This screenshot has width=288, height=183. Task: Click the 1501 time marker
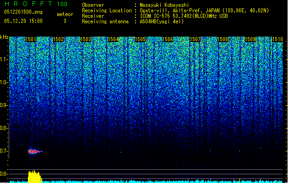31,39
